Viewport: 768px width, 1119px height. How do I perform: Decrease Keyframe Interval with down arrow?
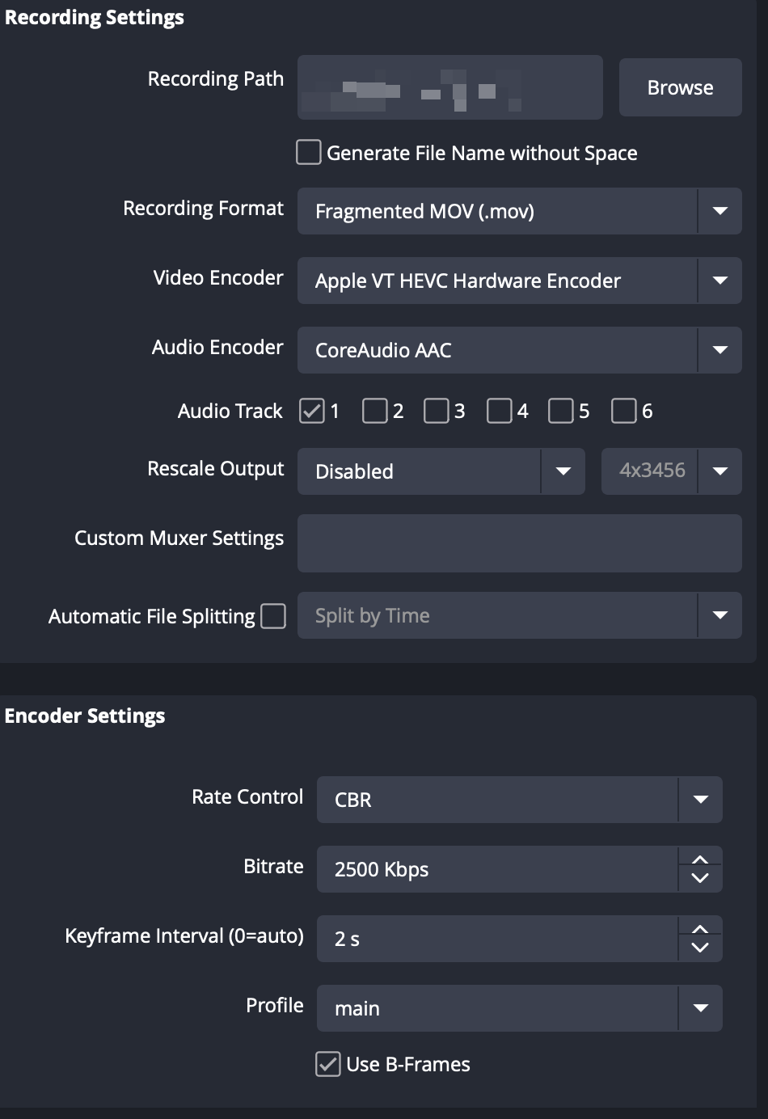(x=700, y=948)
